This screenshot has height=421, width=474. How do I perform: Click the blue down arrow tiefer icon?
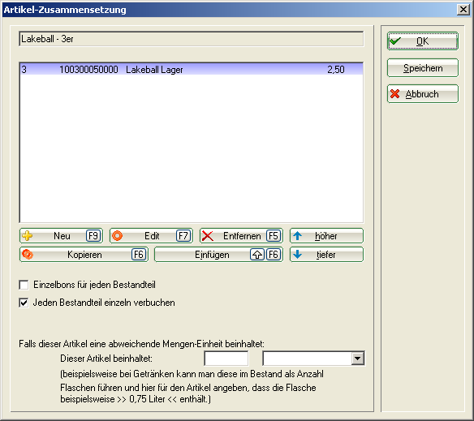click(x=297, y=255)
